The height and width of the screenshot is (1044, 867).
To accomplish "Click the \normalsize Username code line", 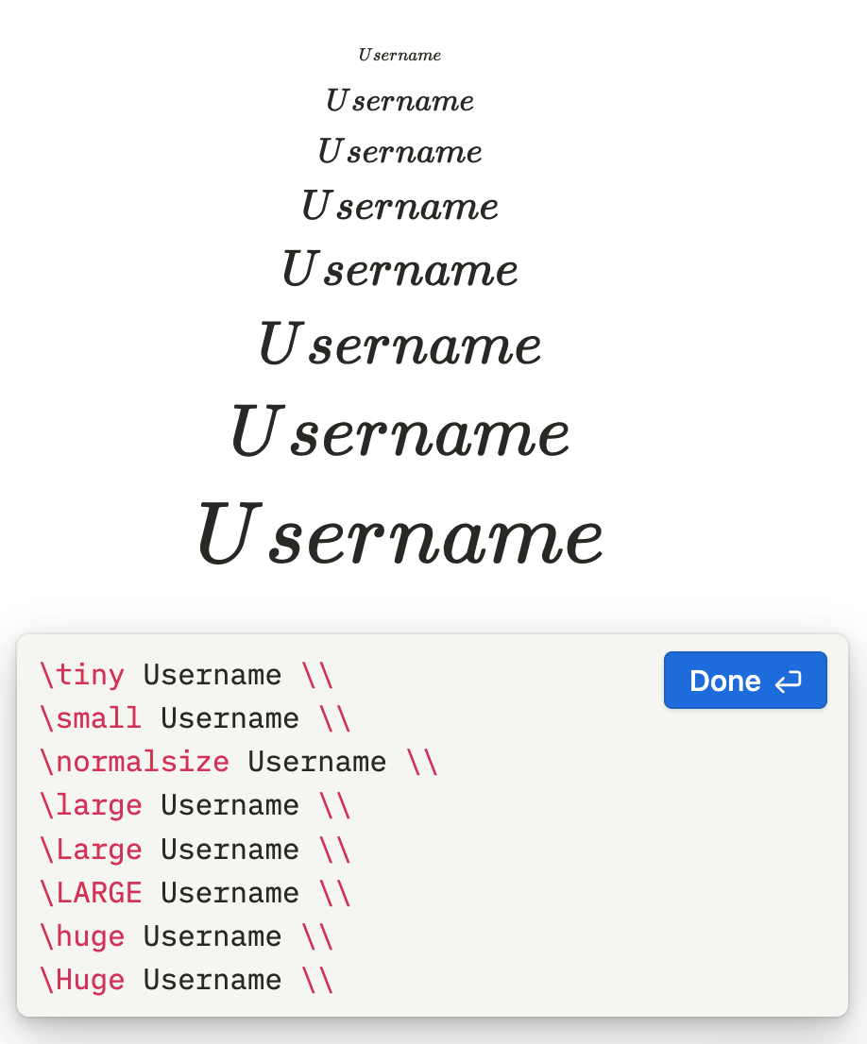I will click(239, 762).
